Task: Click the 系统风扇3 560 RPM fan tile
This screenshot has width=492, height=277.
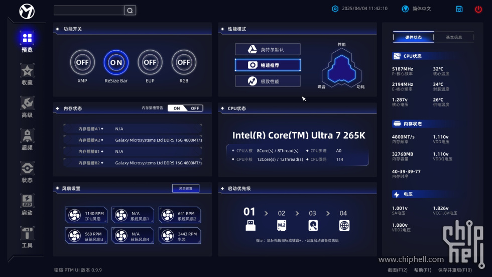Action: [x=86, y=236]
